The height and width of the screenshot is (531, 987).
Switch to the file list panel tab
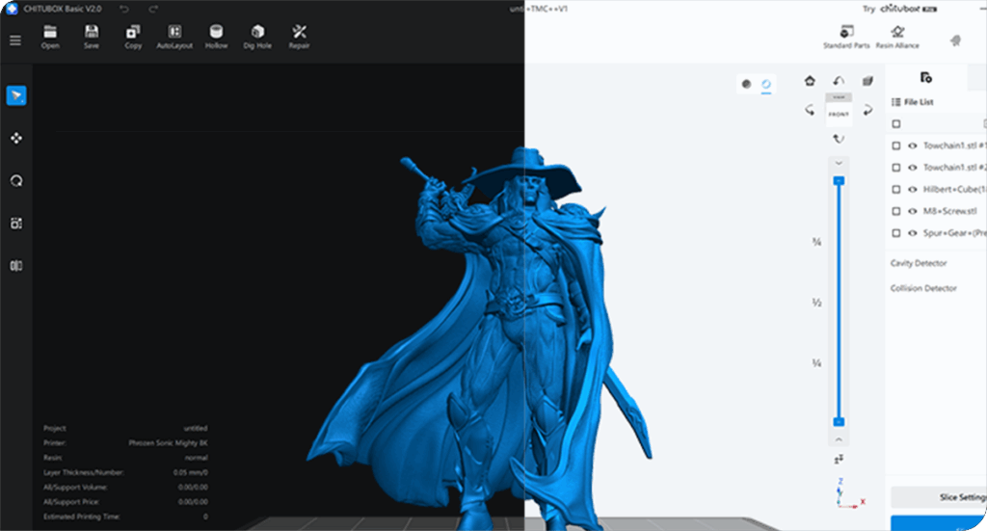925,78
